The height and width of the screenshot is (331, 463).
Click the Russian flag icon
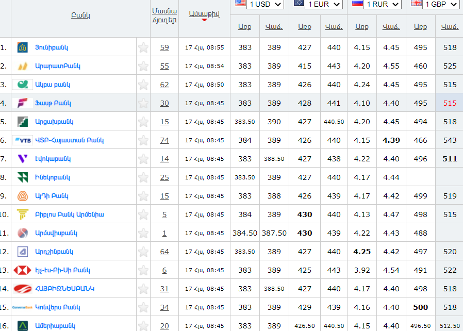357,3
